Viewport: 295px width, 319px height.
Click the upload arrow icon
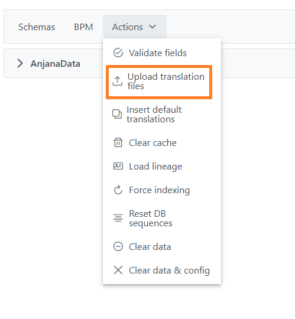coord(118,81)
